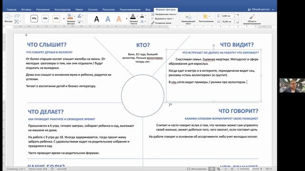Screen dimensions: 305x171
Task: Click the width field stepper arrows
Action: click(x=234, y=21)
